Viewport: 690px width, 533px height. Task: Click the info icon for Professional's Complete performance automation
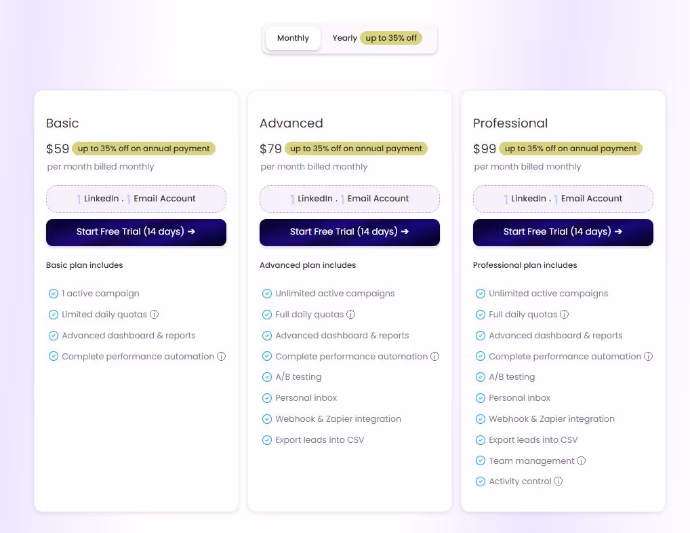tap(648, 356)
